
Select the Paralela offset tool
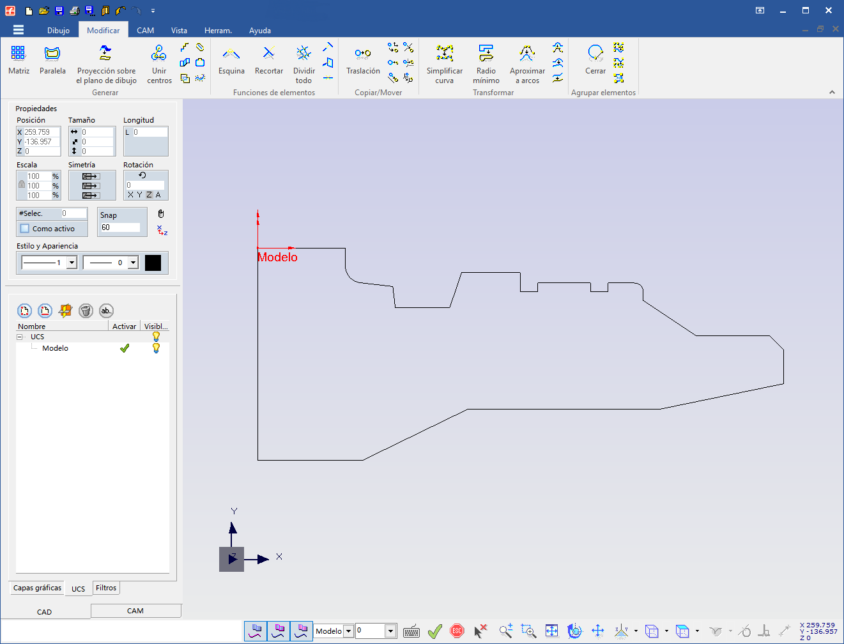coord(52,54)
